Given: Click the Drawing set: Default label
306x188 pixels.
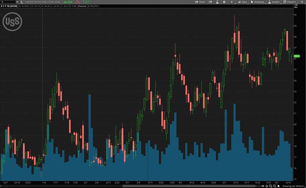Looking at the screenshot, I should pyautogui.click(x=294, y=186).
